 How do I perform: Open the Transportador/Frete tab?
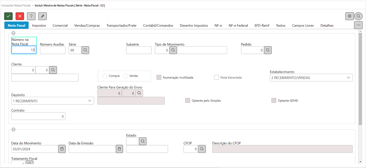point(121,26)
